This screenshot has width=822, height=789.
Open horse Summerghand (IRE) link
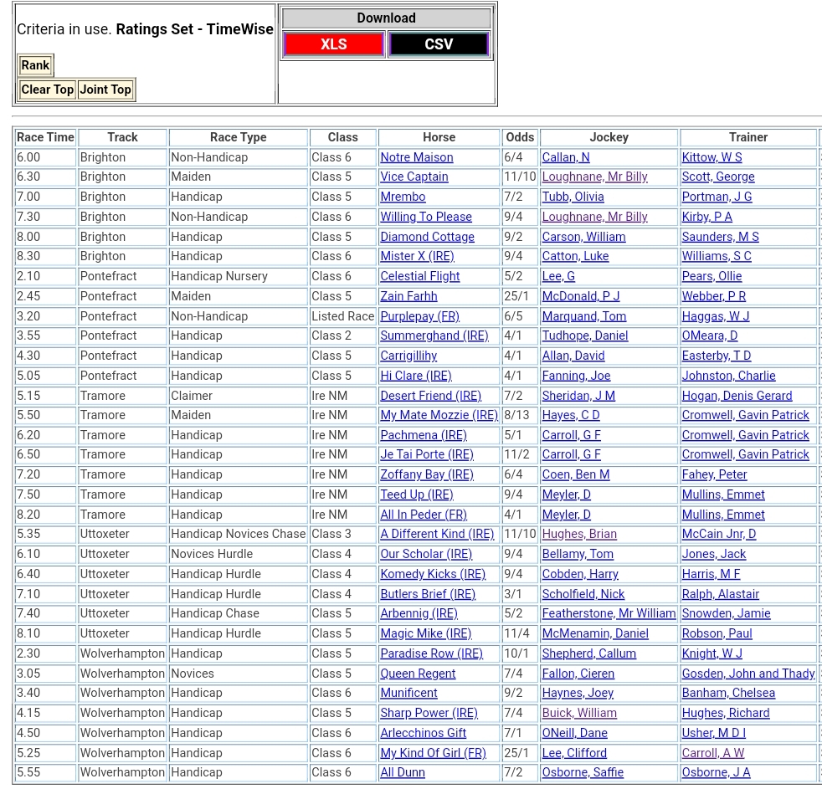pos(434,336)
